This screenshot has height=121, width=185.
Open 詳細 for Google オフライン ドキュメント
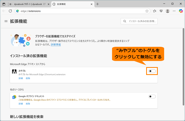tap(21, 104)
